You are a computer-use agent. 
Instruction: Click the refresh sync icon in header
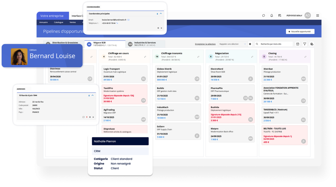263,15
